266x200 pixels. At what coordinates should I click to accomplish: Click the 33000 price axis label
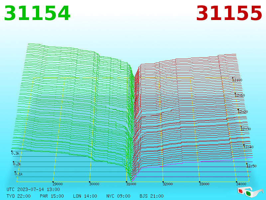click(204, 184)
